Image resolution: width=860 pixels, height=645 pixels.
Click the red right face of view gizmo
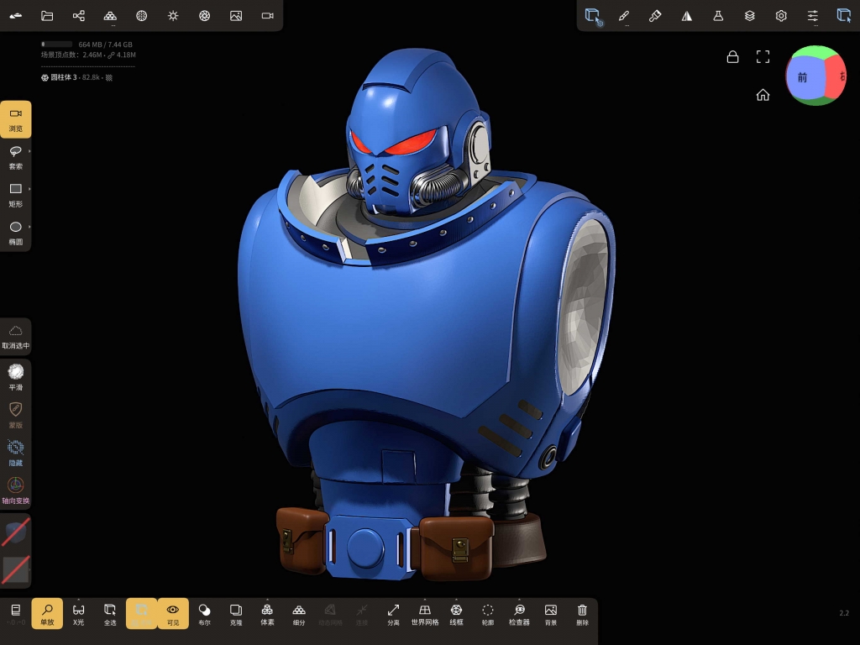[x=836, y=76]
